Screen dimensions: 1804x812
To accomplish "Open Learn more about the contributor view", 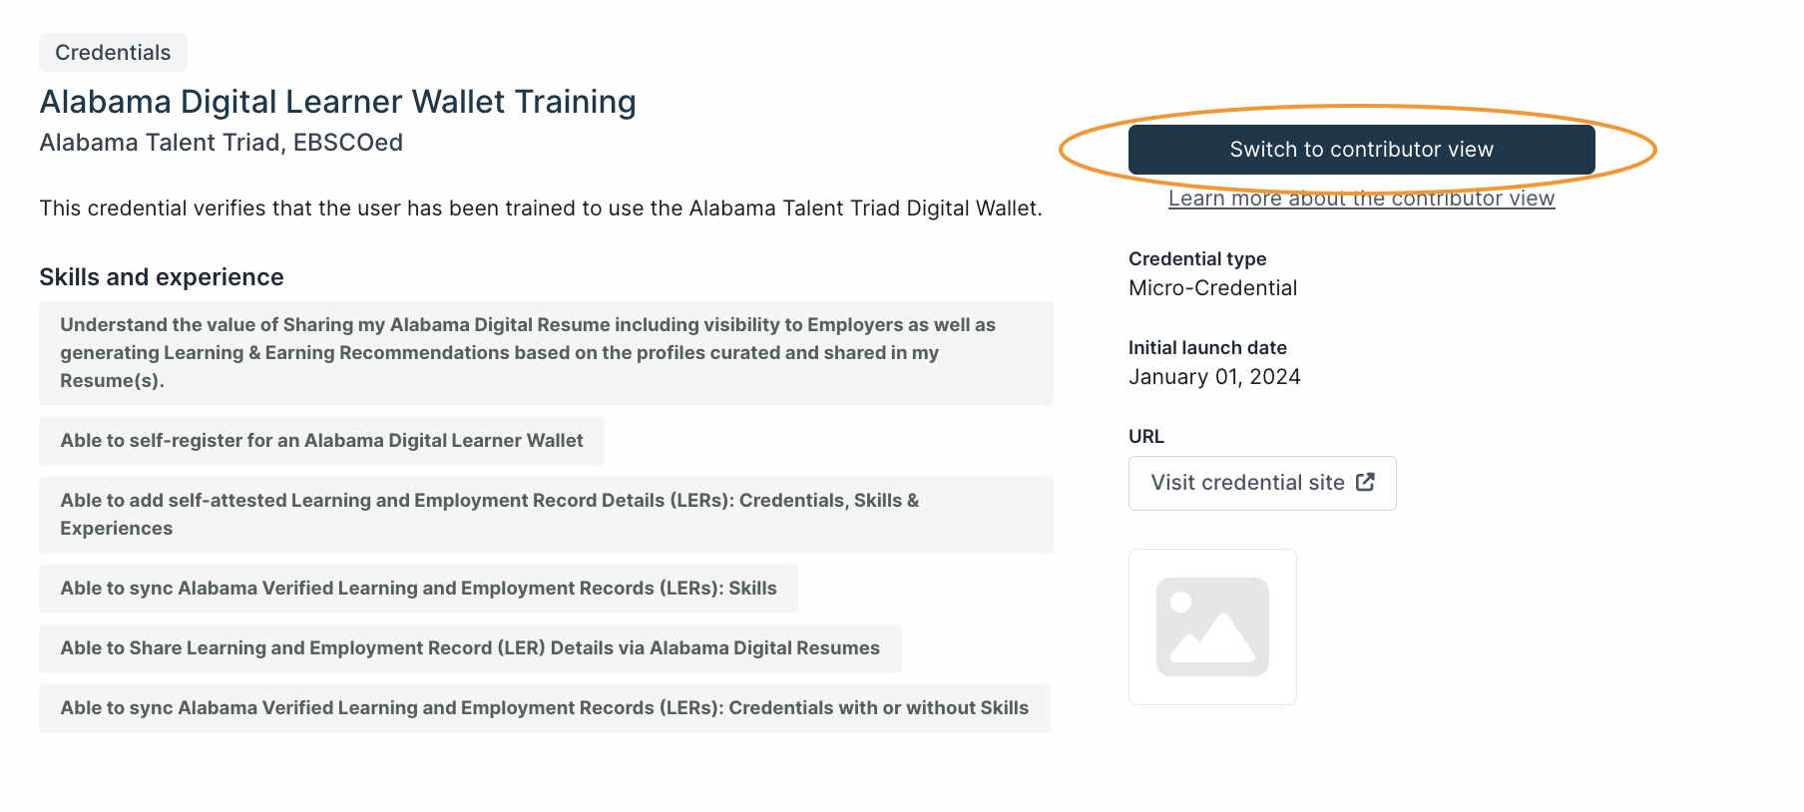I will click(1361, 199).
